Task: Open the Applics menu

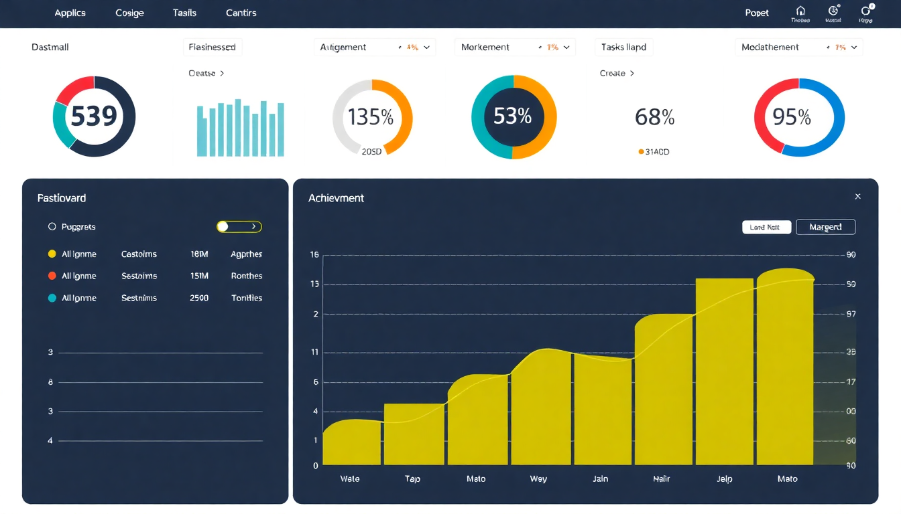Action: [70, 13]
